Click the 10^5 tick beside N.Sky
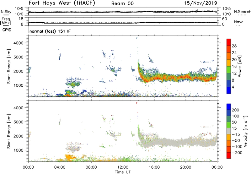 click(19, 9)
